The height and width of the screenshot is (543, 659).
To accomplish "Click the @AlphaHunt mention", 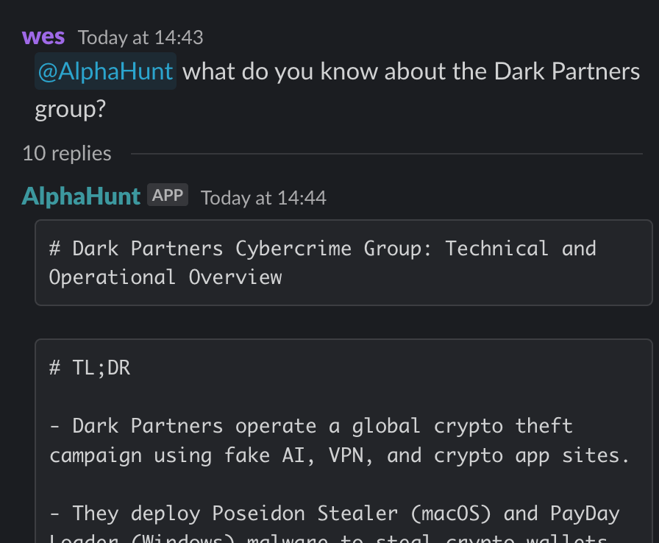I will click(x=105, y=72).
